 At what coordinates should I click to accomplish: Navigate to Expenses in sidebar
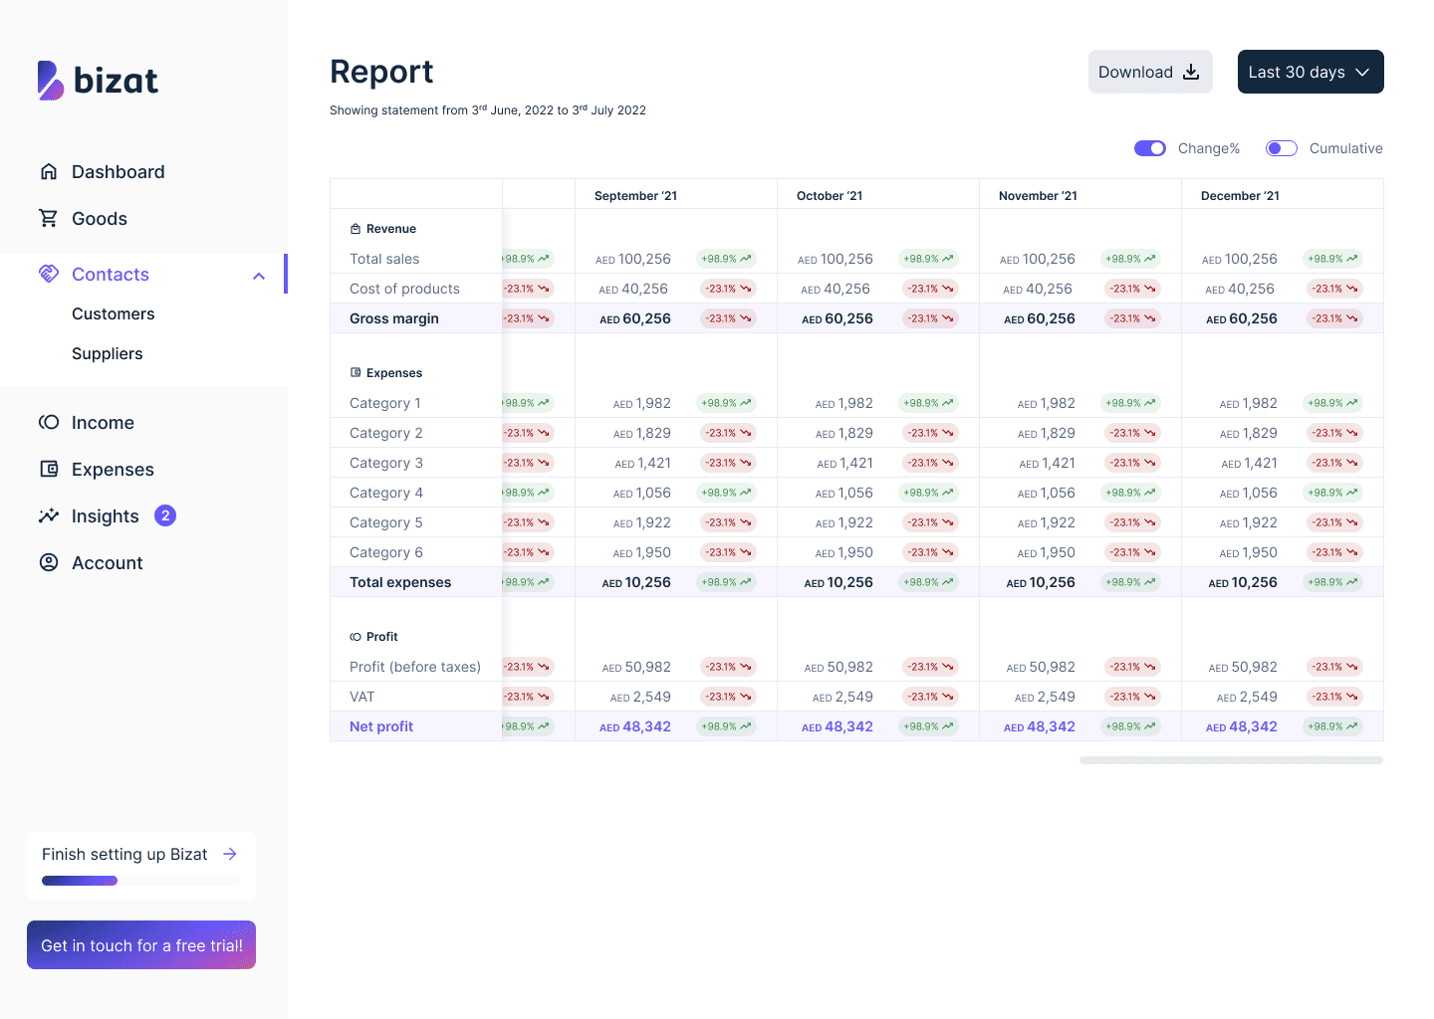point(113,469)
